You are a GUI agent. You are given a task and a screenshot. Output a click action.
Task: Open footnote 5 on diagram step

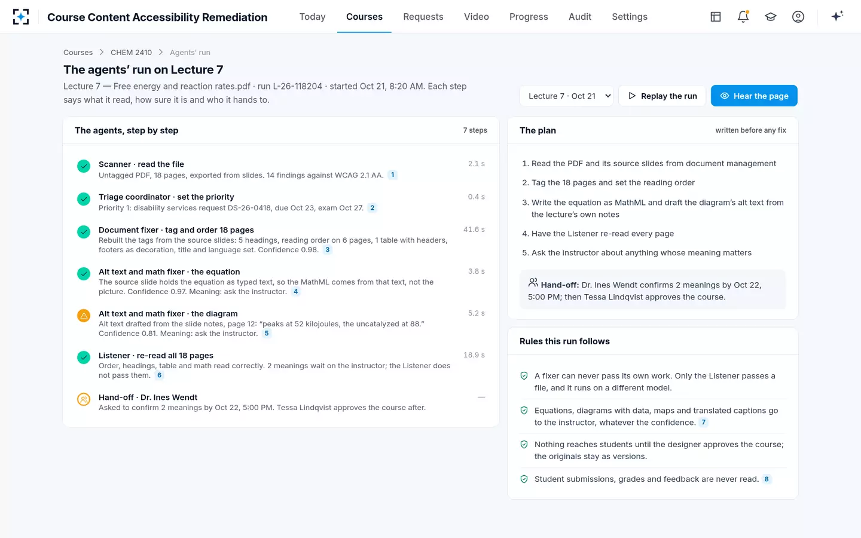pos(266,334)
